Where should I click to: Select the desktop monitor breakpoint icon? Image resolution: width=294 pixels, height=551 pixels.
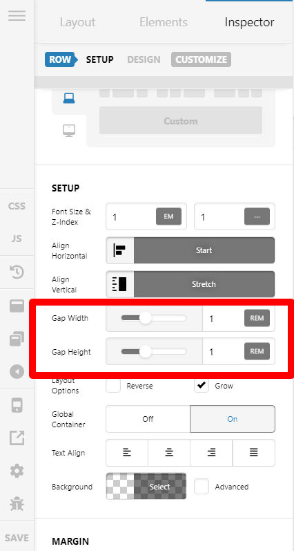69,131
